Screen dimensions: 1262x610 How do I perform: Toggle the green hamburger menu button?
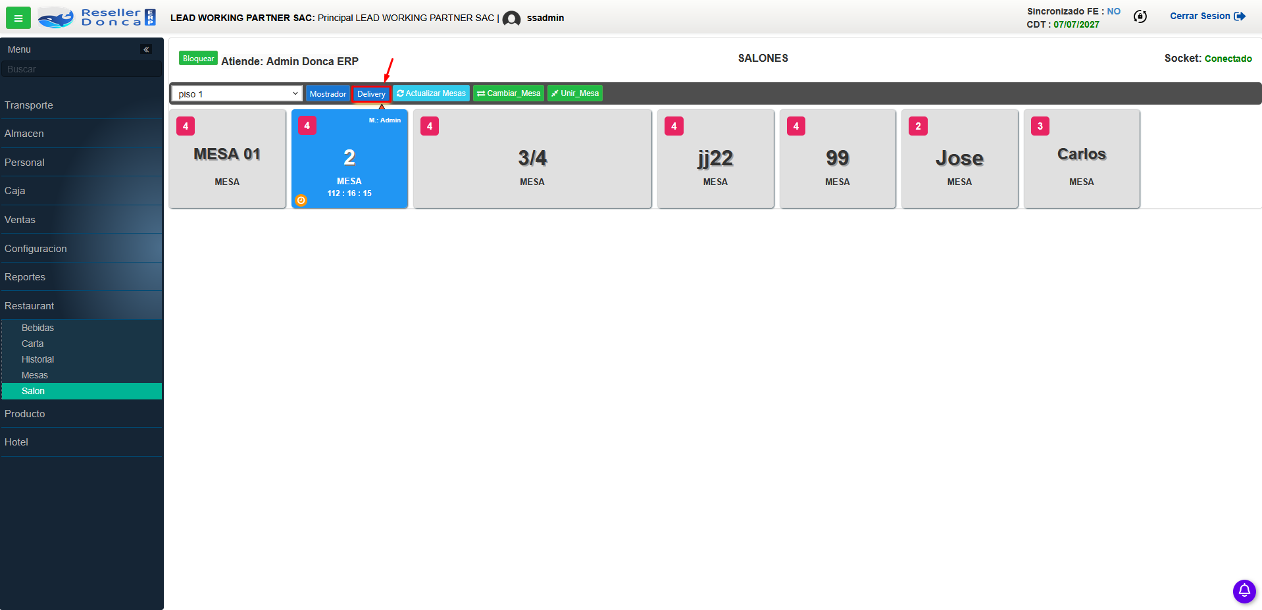coord(18,18)
